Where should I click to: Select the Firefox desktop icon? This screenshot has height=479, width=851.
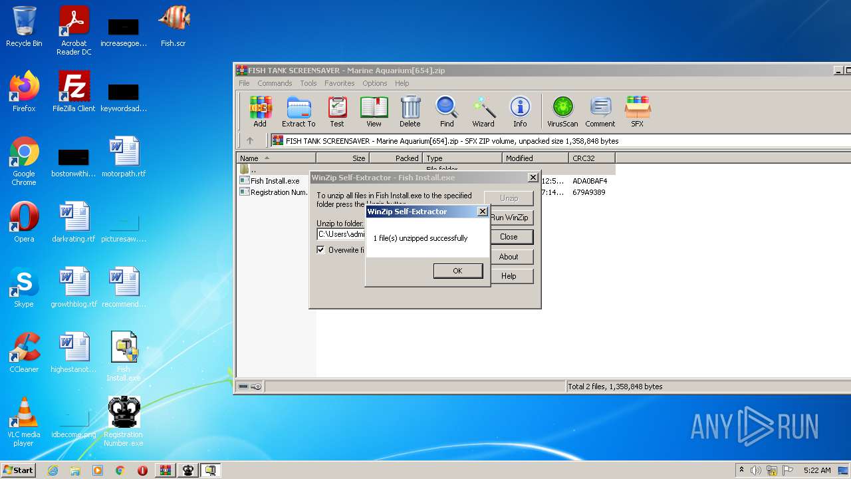pos(24,92)
